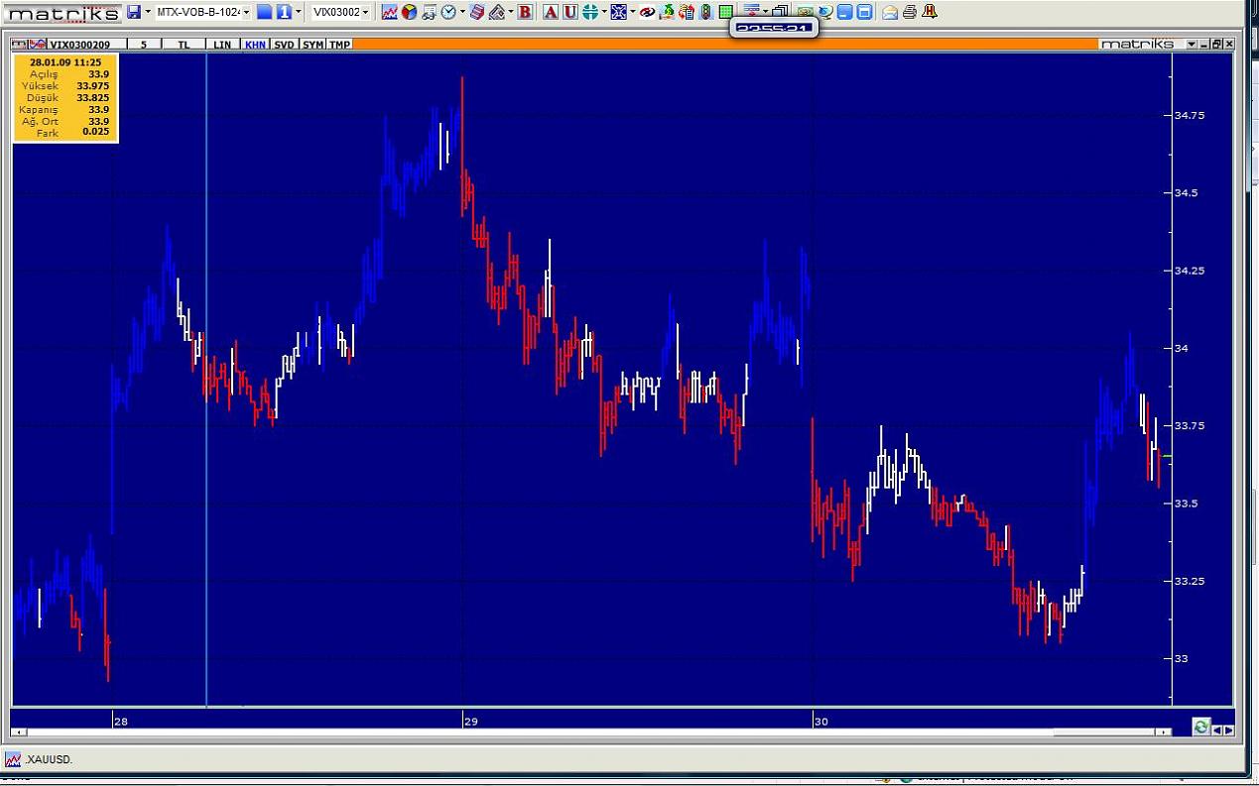Image resolution: width=1259 pixels, height=786 pixels.
Task: Click the printer icon
Action: 909,12
